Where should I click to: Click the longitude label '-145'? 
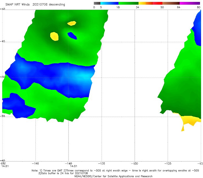point(35,163)
